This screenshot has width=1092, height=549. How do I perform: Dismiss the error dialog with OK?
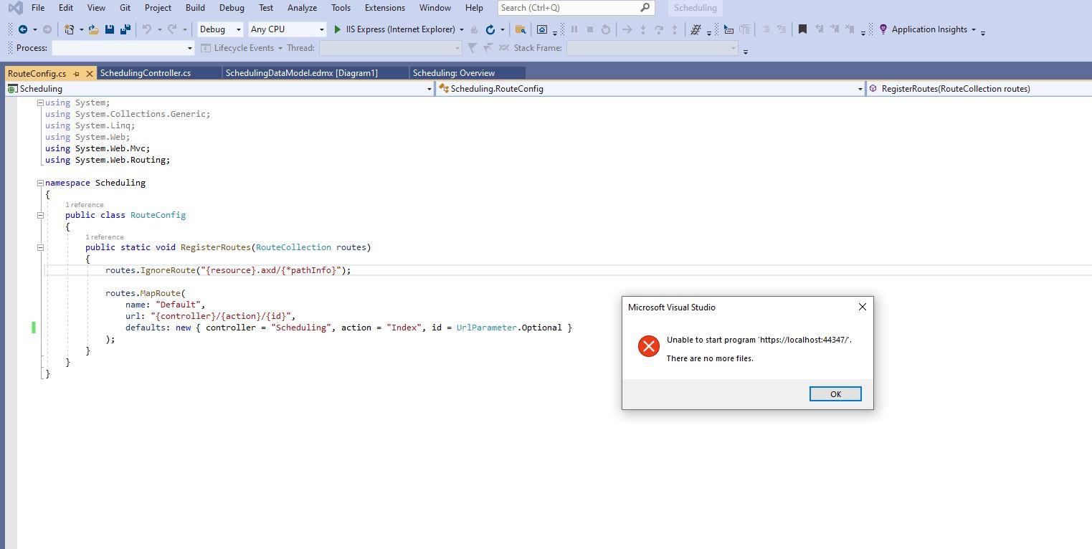(x=835, y=393)
